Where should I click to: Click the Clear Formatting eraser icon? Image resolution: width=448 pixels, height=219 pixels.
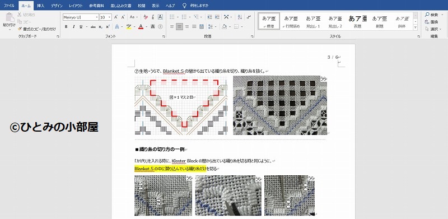click(x=146, y=17)
